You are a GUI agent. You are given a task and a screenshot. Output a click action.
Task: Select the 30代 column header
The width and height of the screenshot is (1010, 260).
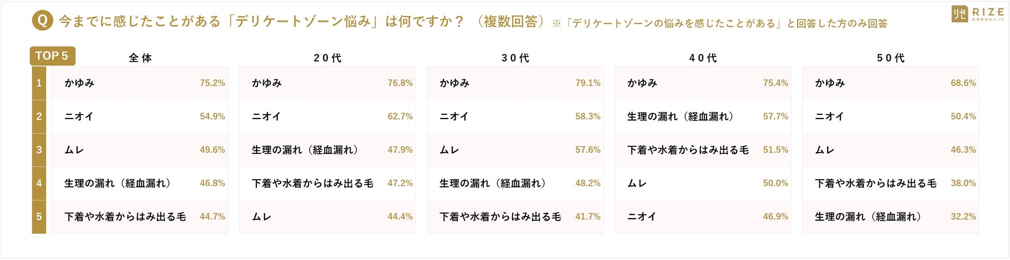(515, 58)
